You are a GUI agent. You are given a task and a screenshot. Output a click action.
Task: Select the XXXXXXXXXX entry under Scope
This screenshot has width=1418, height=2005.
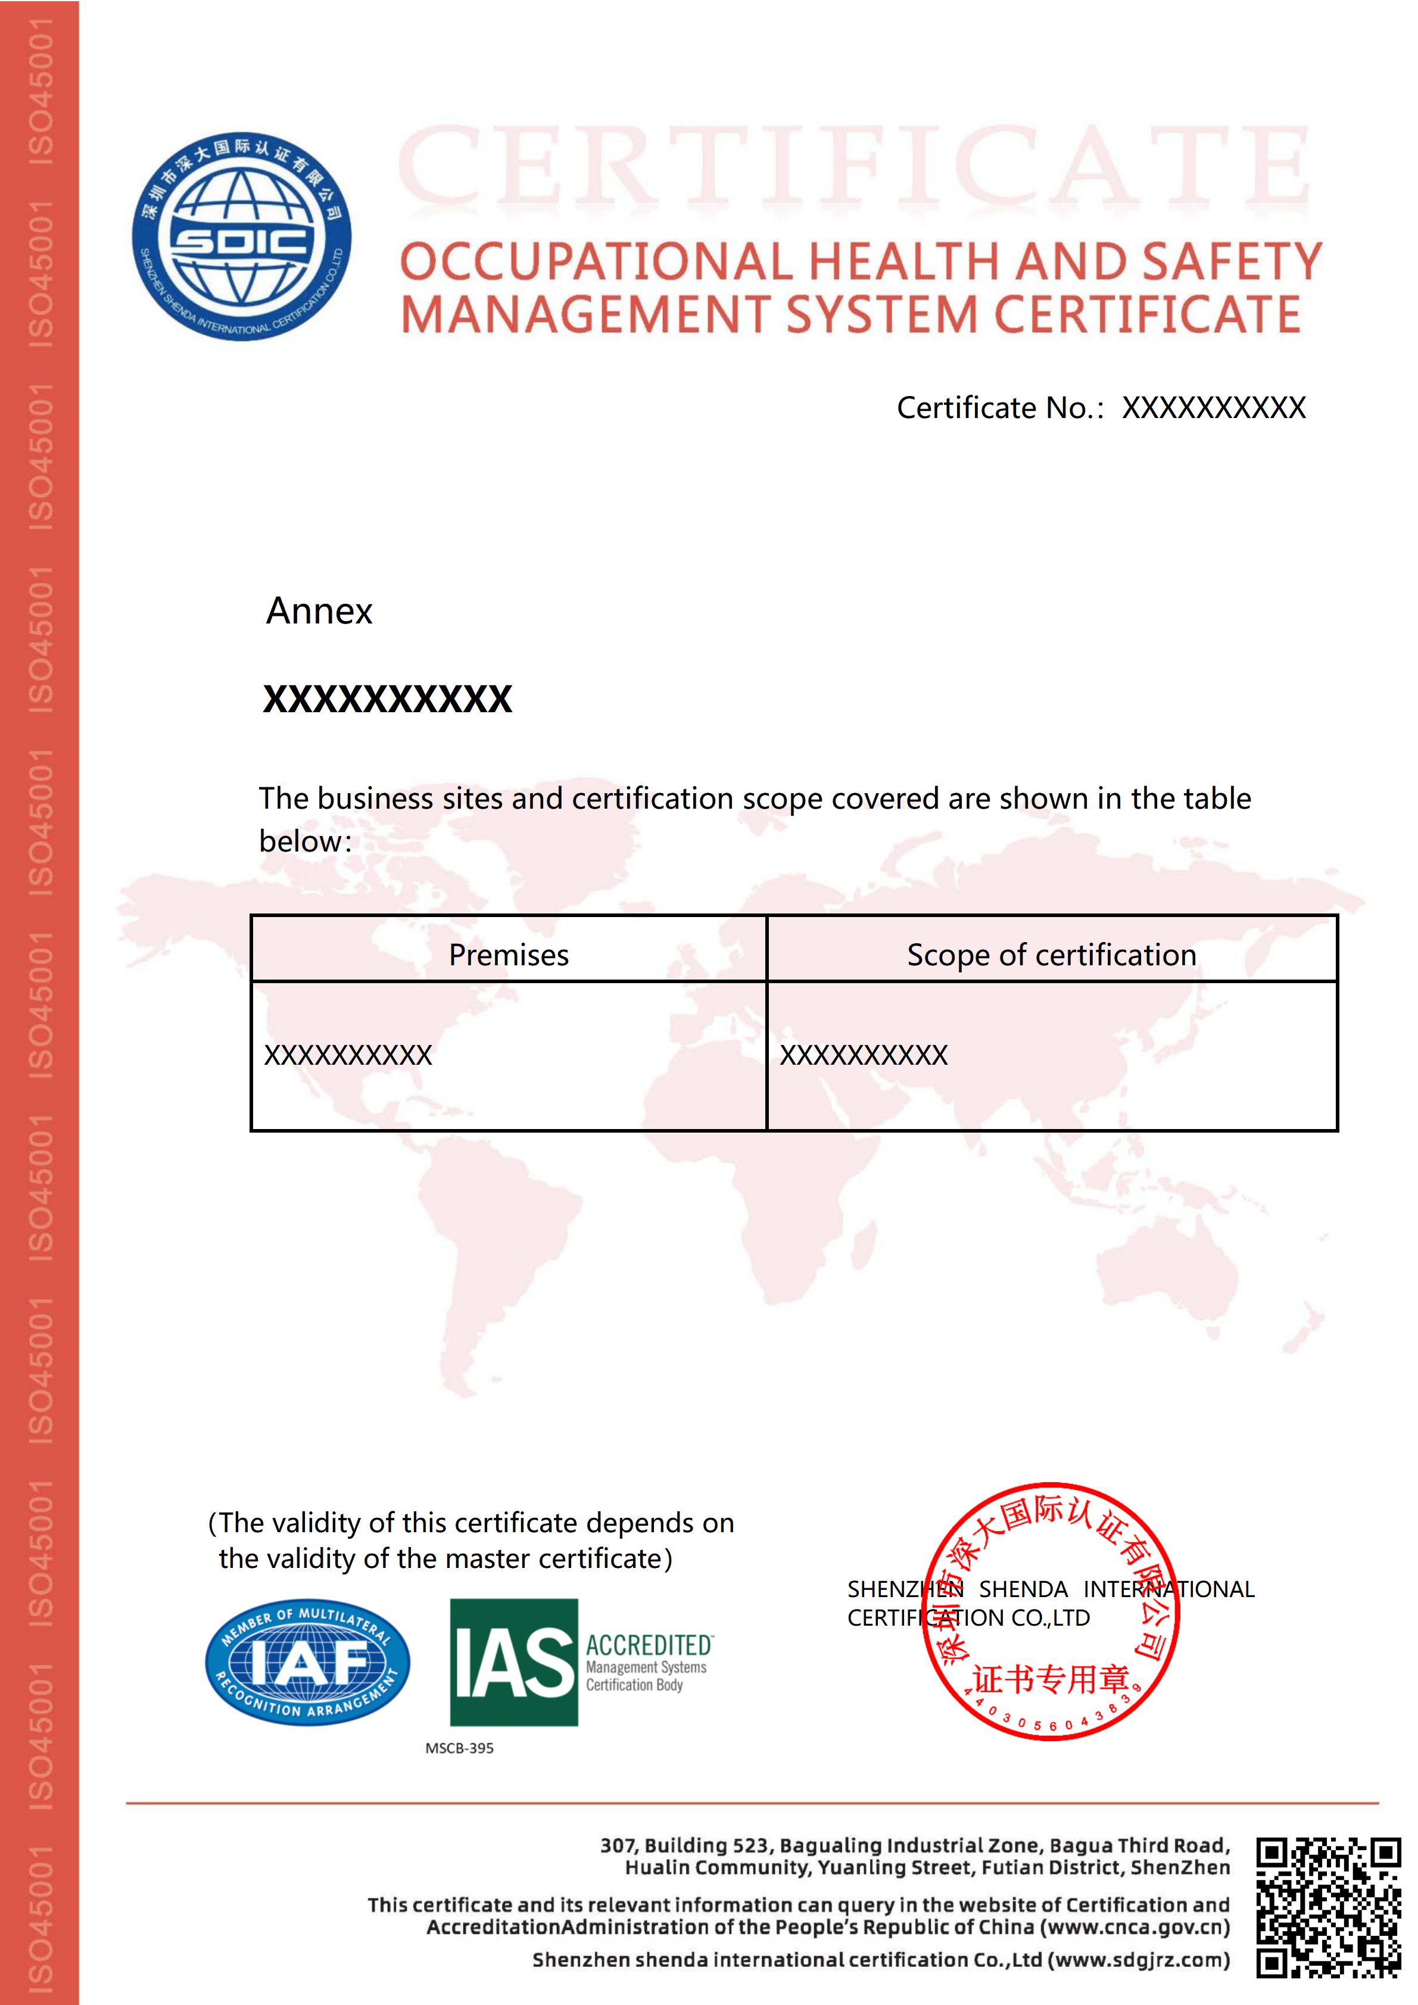click(x=865, y=1056)
